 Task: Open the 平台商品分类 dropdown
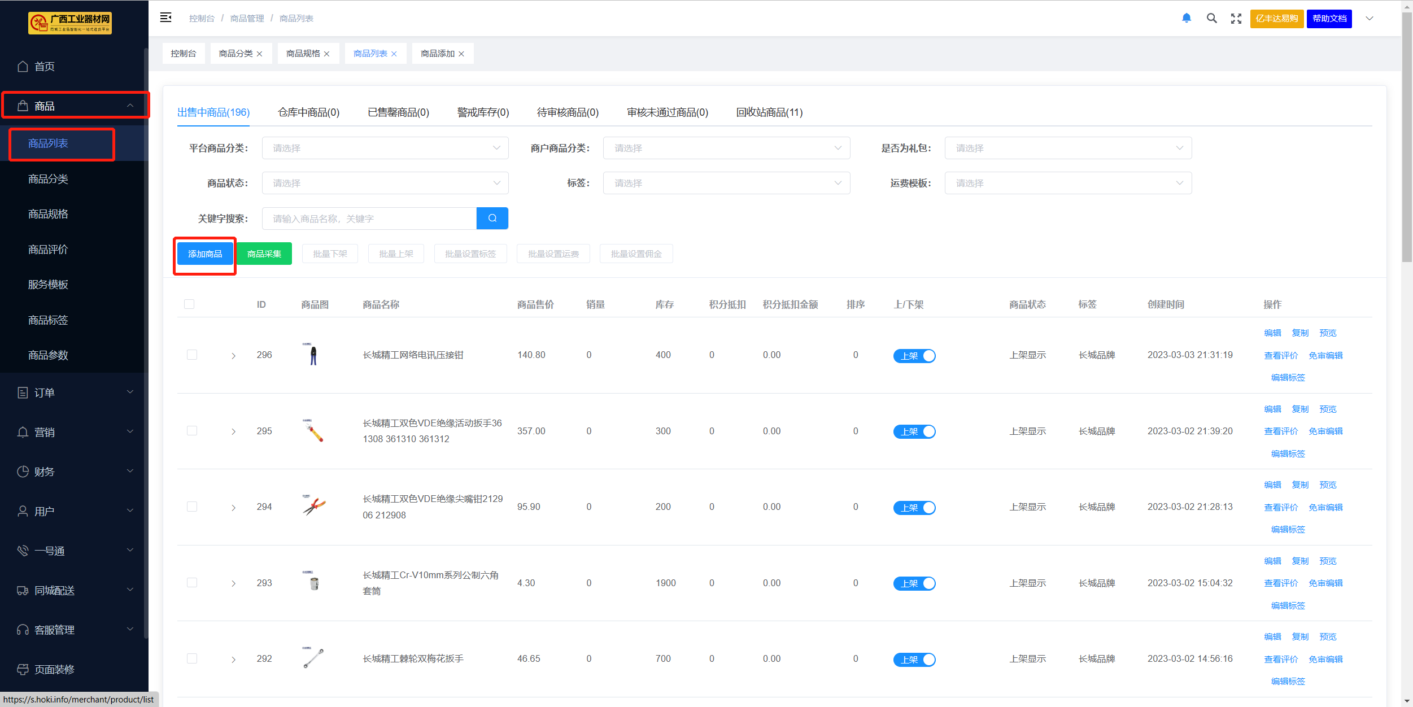385,148
